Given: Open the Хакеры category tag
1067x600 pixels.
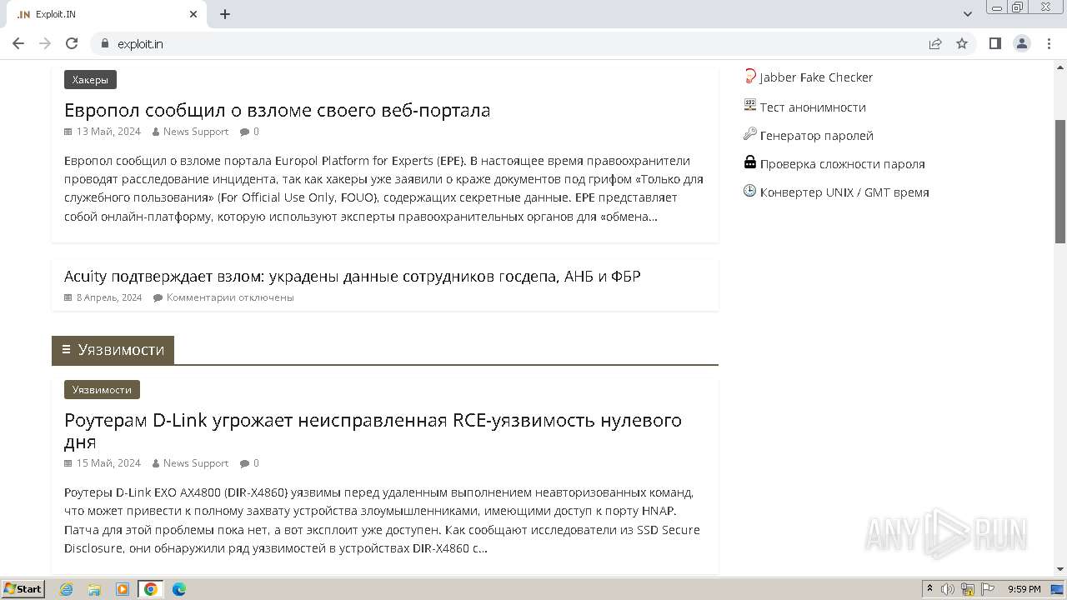Looking at the screenshot, I should tap(90, 80).
